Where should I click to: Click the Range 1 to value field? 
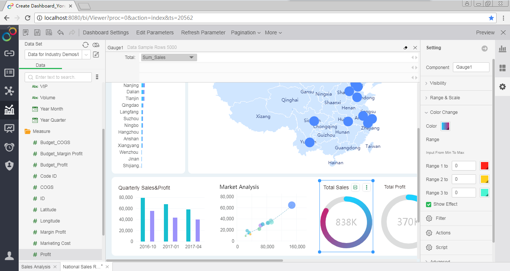[x=464, y=166]
